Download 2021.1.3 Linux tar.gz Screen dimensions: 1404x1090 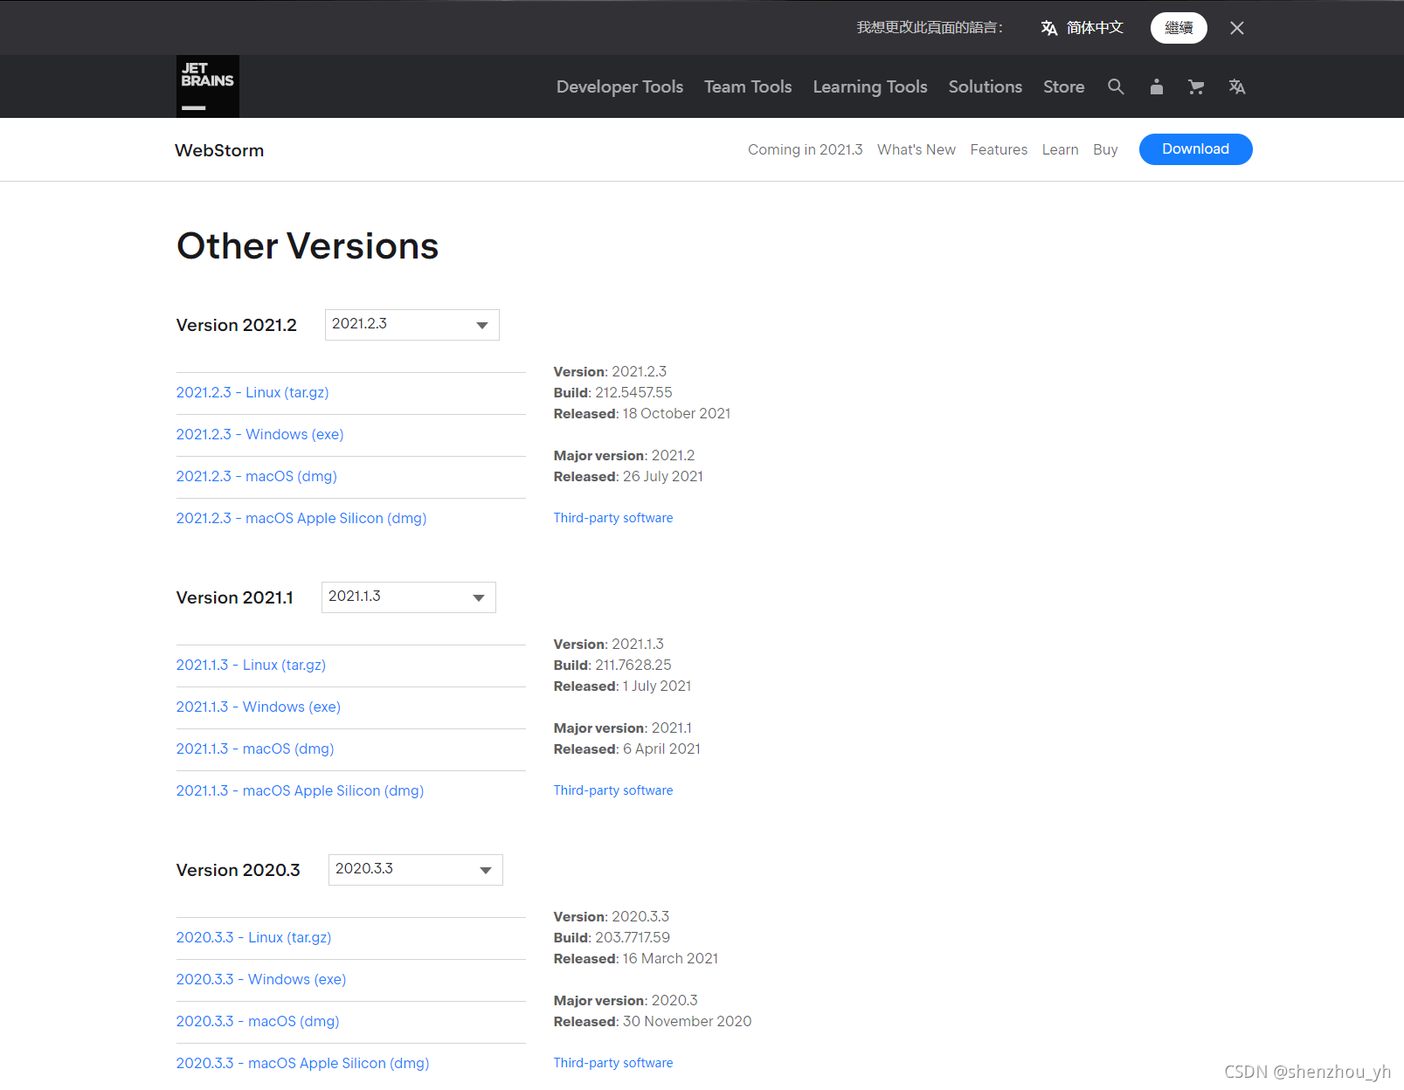tap(251, 665)
